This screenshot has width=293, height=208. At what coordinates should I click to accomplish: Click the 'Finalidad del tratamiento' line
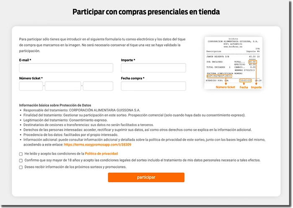pyautogui.click(x=134, y=115)
